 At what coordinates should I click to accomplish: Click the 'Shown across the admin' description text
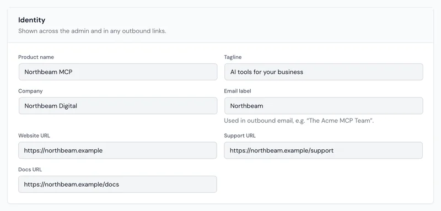tap(92, 31)
